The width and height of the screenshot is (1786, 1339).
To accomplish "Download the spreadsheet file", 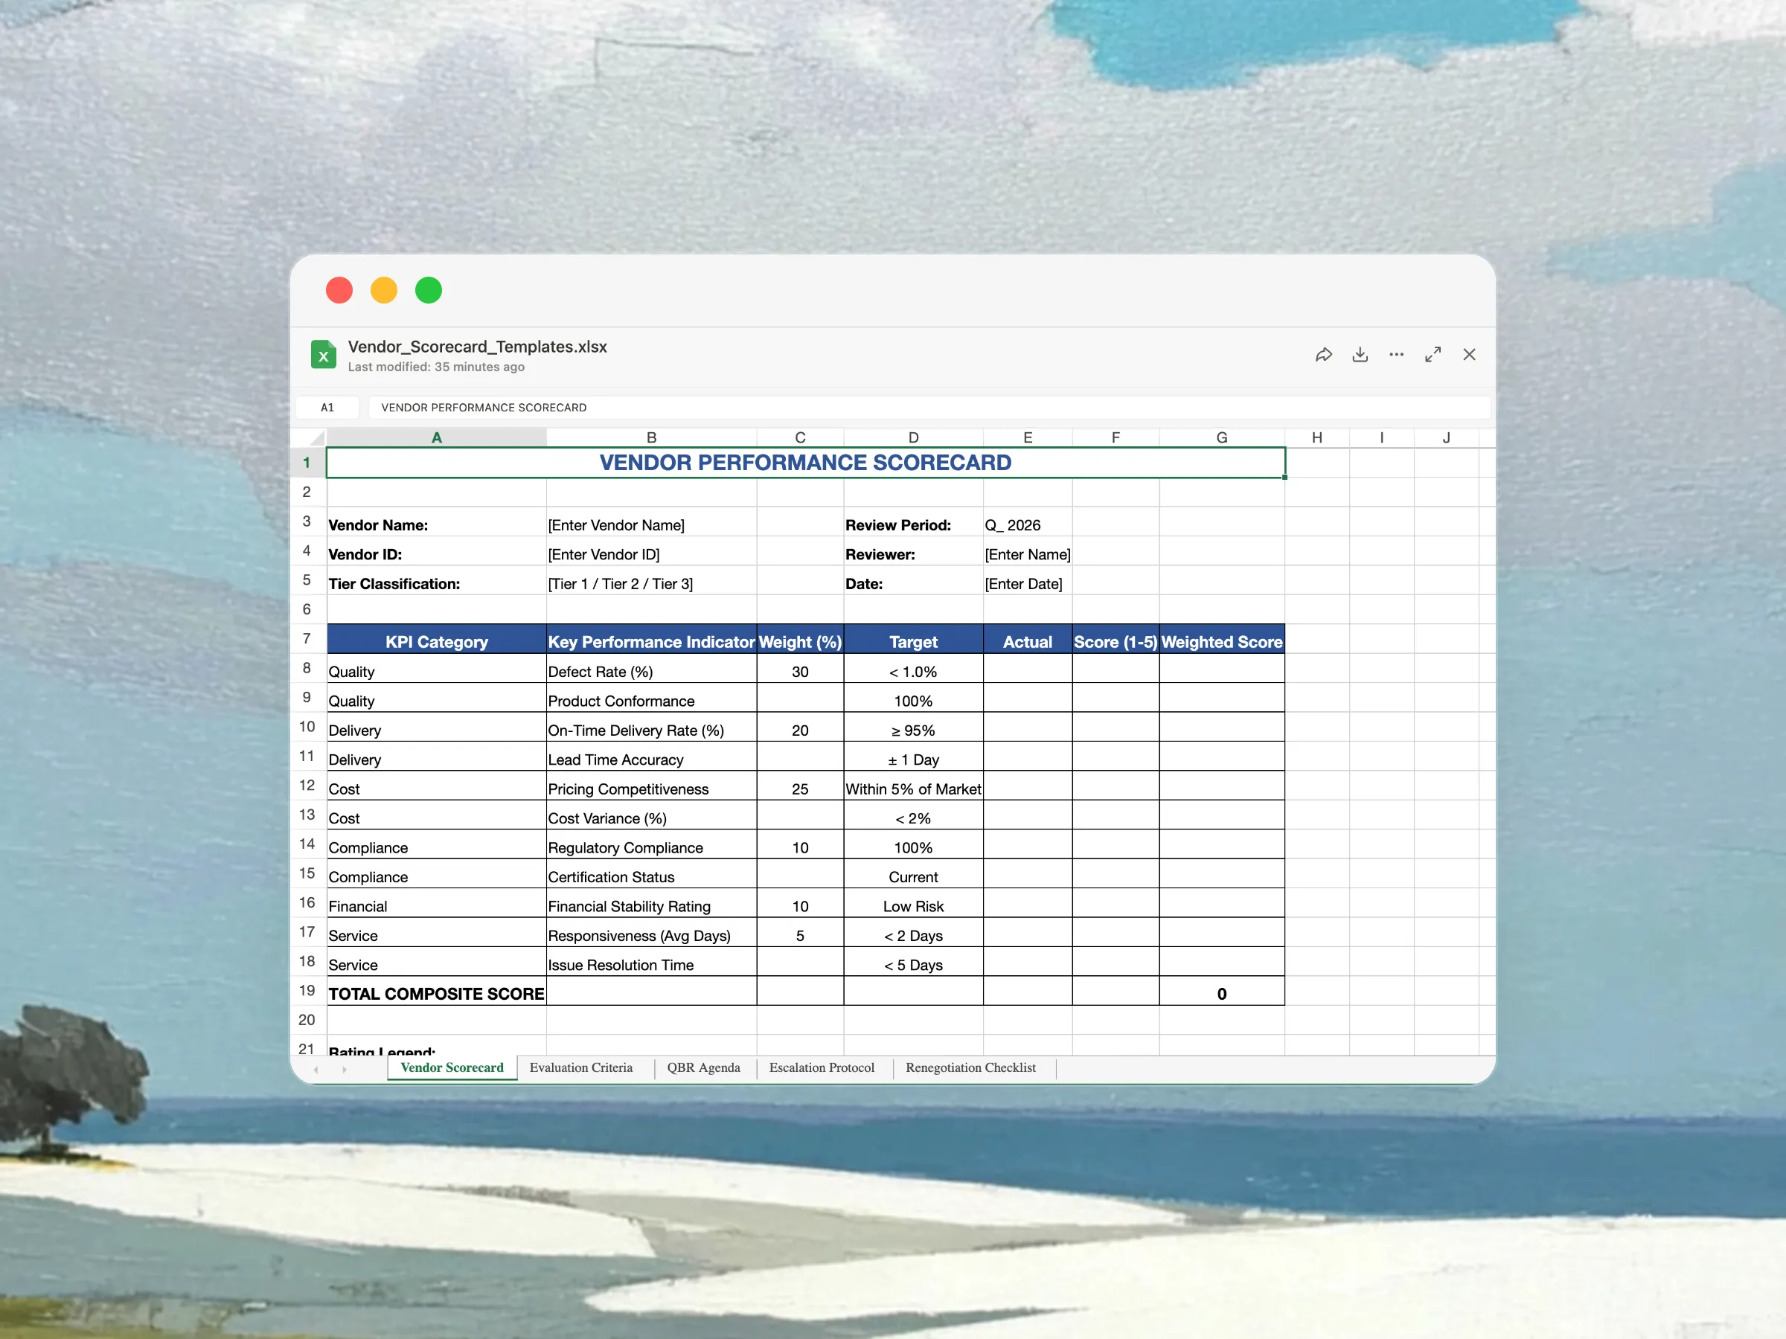I will point(1360,355).
